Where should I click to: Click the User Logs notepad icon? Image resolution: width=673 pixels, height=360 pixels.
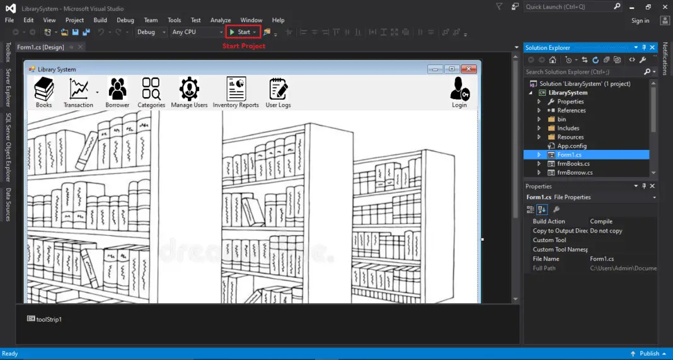[278, 89]
